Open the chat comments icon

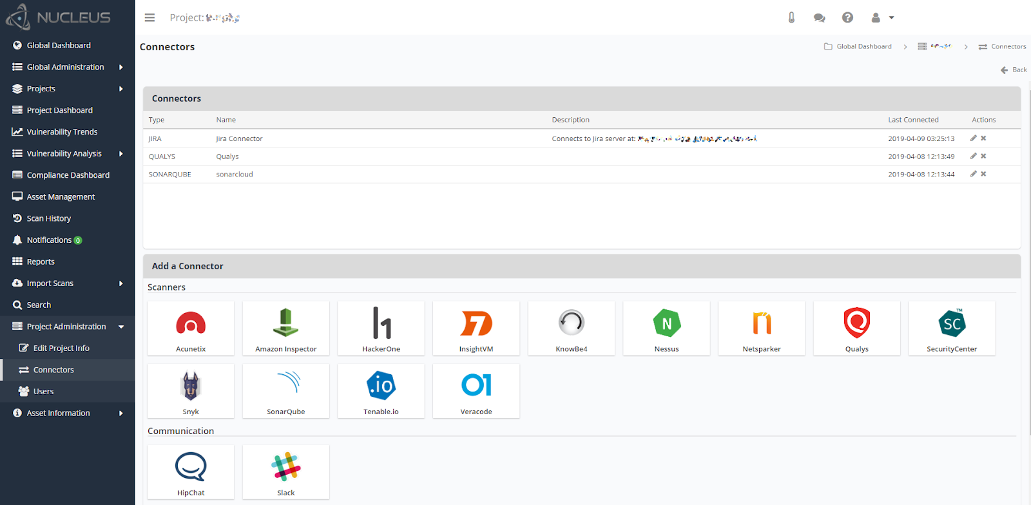(819, 17)
